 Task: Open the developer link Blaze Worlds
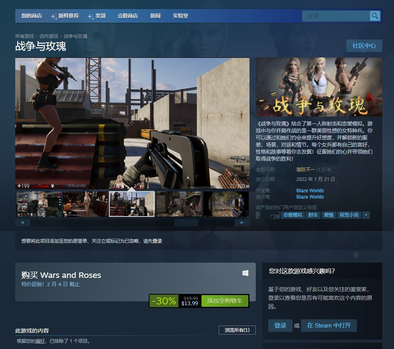pyautogui.click(x=310, y=191)
